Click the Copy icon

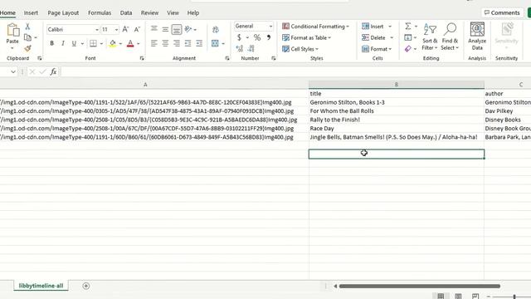point(27,37)
